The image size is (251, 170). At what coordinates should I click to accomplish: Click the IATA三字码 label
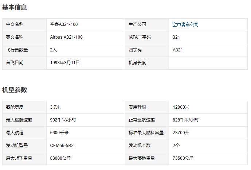pyautogui.click(x=140, y=37)
